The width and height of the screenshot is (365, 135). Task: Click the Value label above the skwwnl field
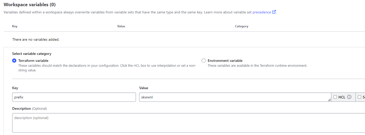tap(143, 88)
